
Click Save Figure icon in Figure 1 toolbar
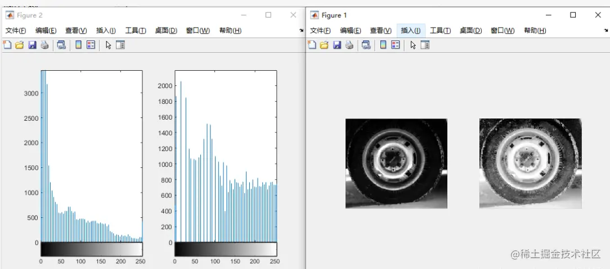pyautogui.click(x=337, y=45)
